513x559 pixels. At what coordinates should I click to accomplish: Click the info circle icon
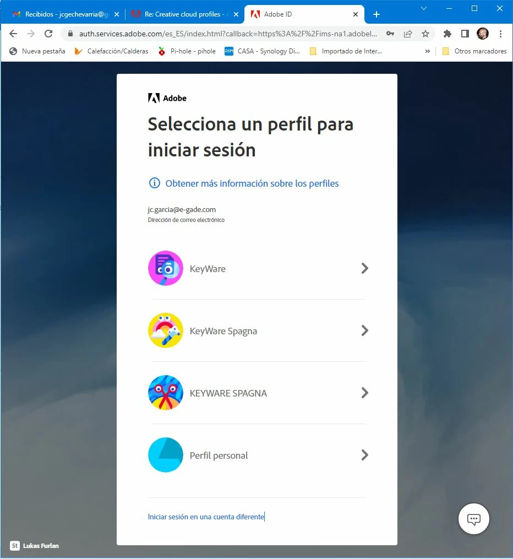154,183
